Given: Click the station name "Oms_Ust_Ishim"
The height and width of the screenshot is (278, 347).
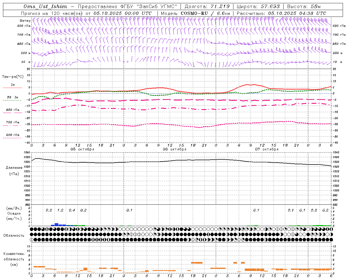Looking at the screenshot, I should click(x=45, y=7).
